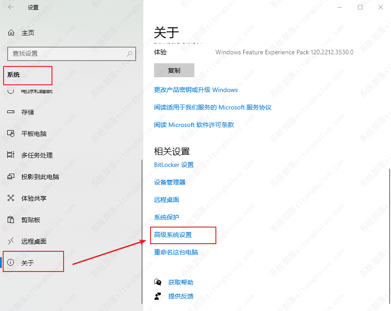The width and height of the screenshot is (391, 311).
Task: Click the 体验共享 shared experiences icon
Action: coord(11,198)
